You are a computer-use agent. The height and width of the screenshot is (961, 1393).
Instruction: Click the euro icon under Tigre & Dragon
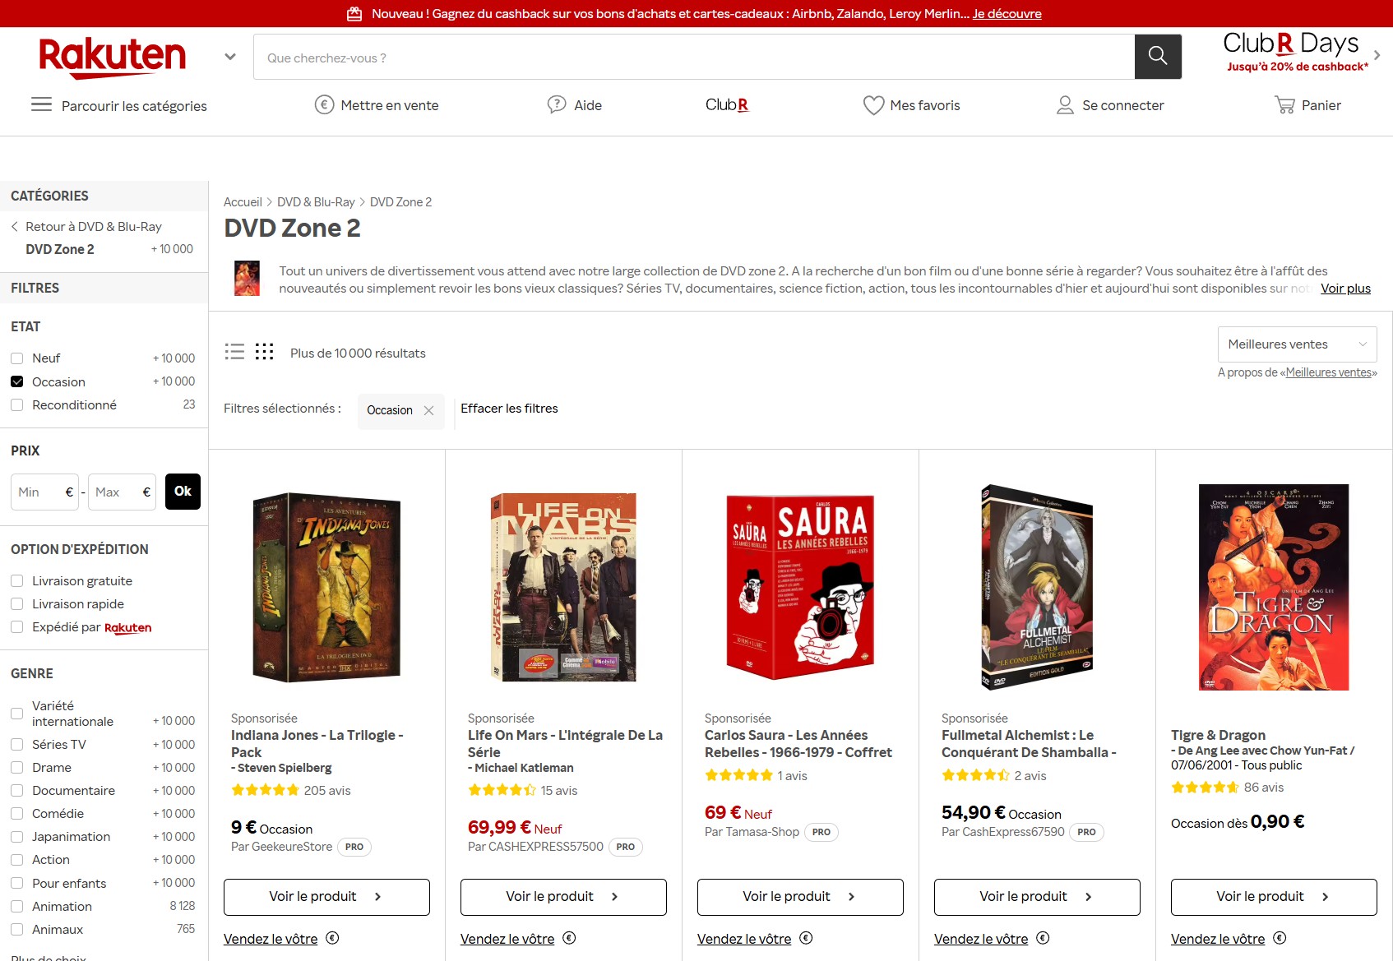1280,938
